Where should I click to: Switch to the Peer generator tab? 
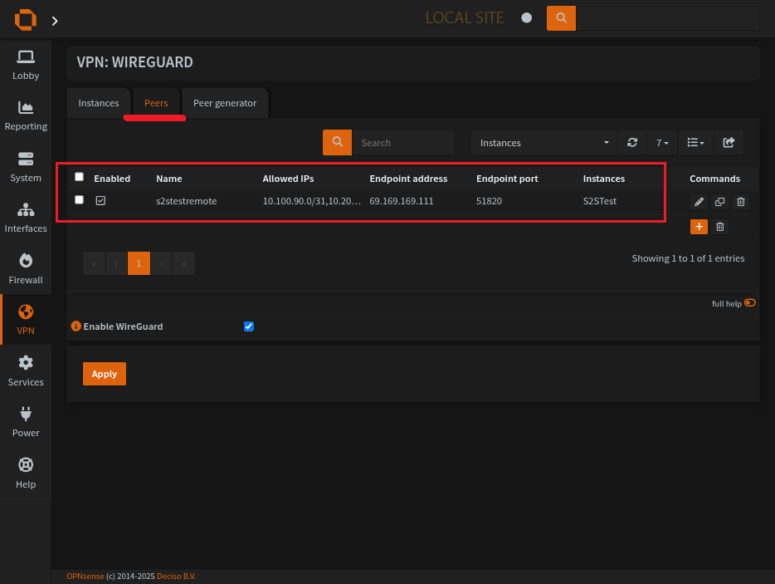pos(225,103)
